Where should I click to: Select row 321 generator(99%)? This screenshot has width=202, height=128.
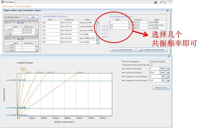click(x=69, y=30)
